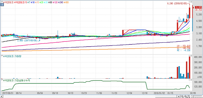Click the 넥센테크:기관순매수누적 legend label

pyautogui.click(x=17, y=80)
